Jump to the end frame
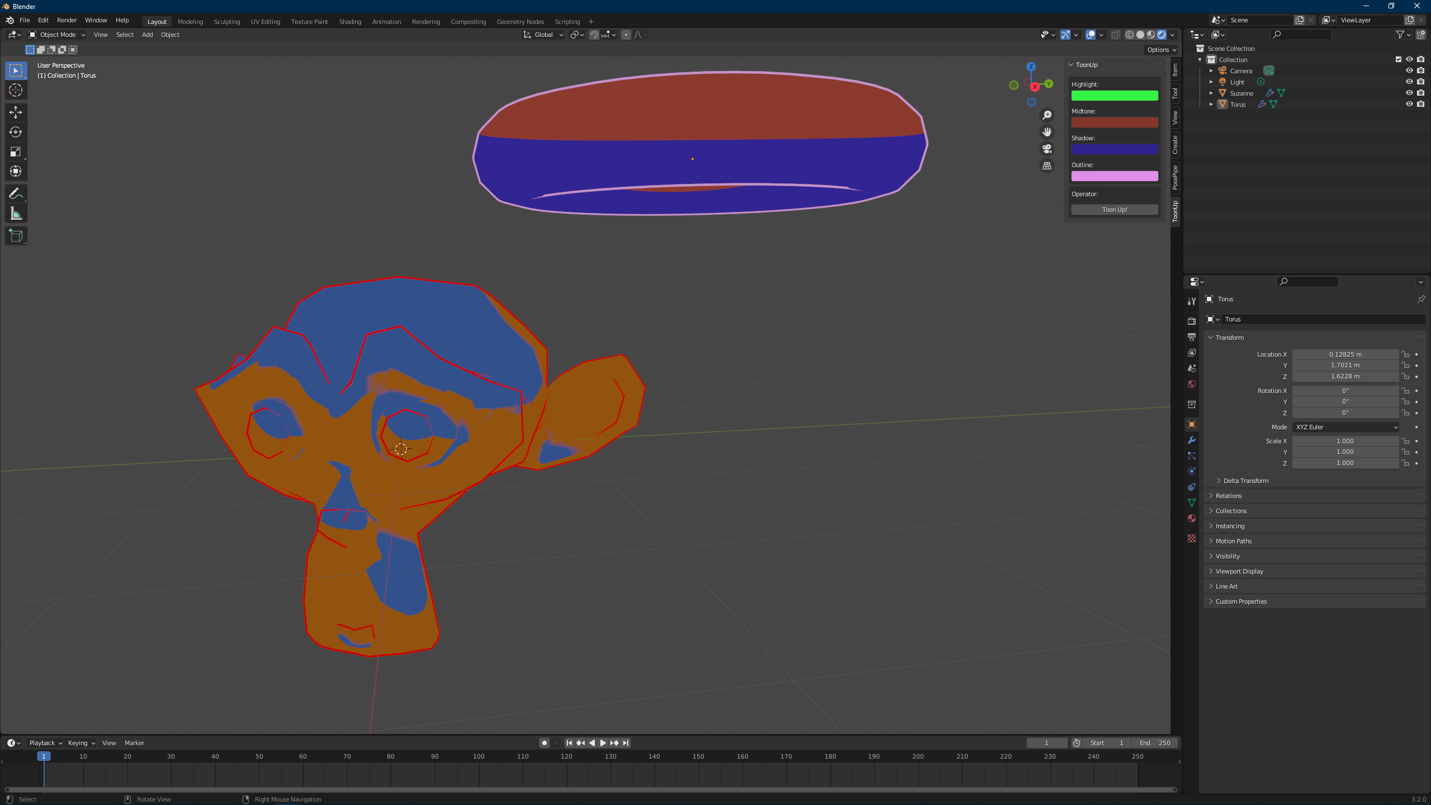Screen dimensions: 1431x805 (626, 743)
